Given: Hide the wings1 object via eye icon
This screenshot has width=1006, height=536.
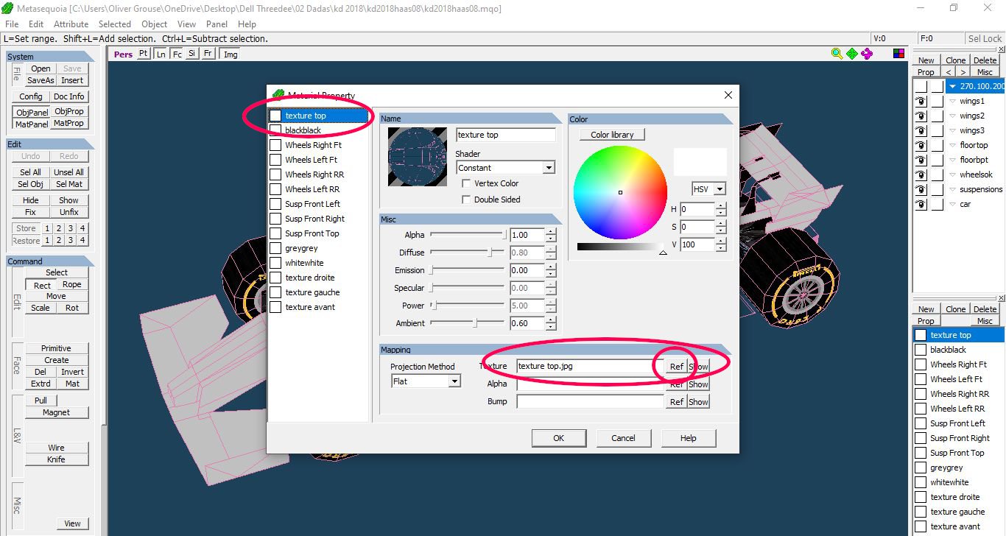Looking at the screenshot, I should [921, 101].
